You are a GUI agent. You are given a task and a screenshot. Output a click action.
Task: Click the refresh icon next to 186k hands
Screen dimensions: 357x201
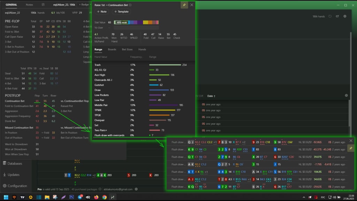329,16
